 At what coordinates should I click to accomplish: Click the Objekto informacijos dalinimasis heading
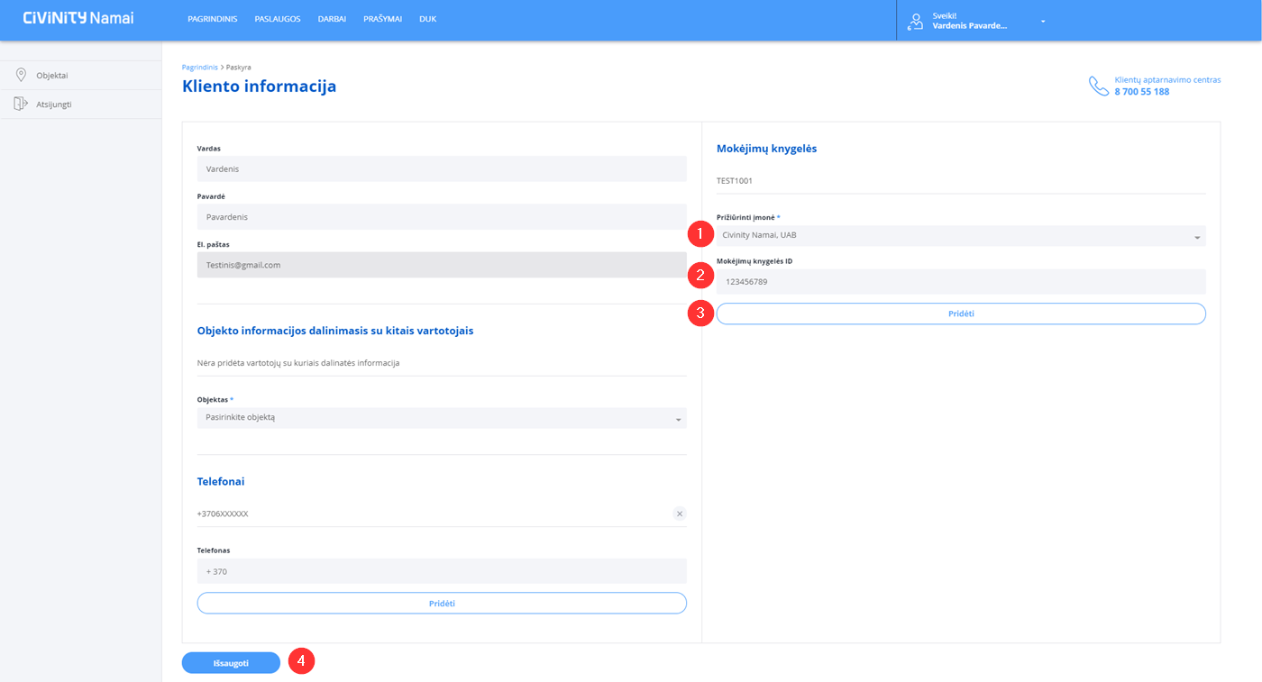[x=335, y=331]
